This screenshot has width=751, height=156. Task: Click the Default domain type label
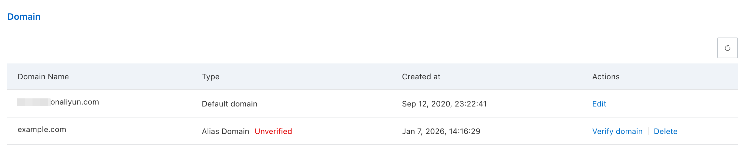(229, 104)
